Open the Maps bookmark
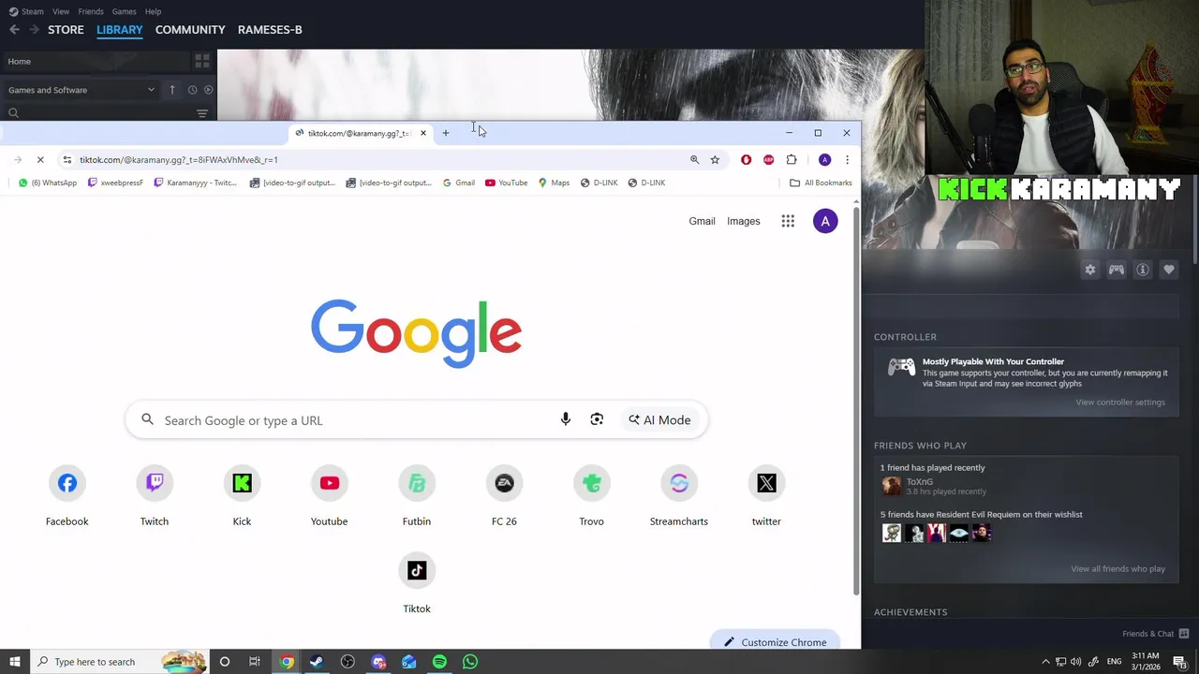The image size is (1199, 674). point(554,183)
